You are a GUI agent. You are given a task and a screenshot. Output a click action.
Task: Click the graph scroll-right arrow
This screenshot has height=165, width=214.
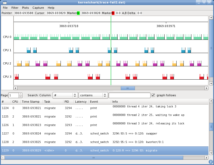click(206, 88)
